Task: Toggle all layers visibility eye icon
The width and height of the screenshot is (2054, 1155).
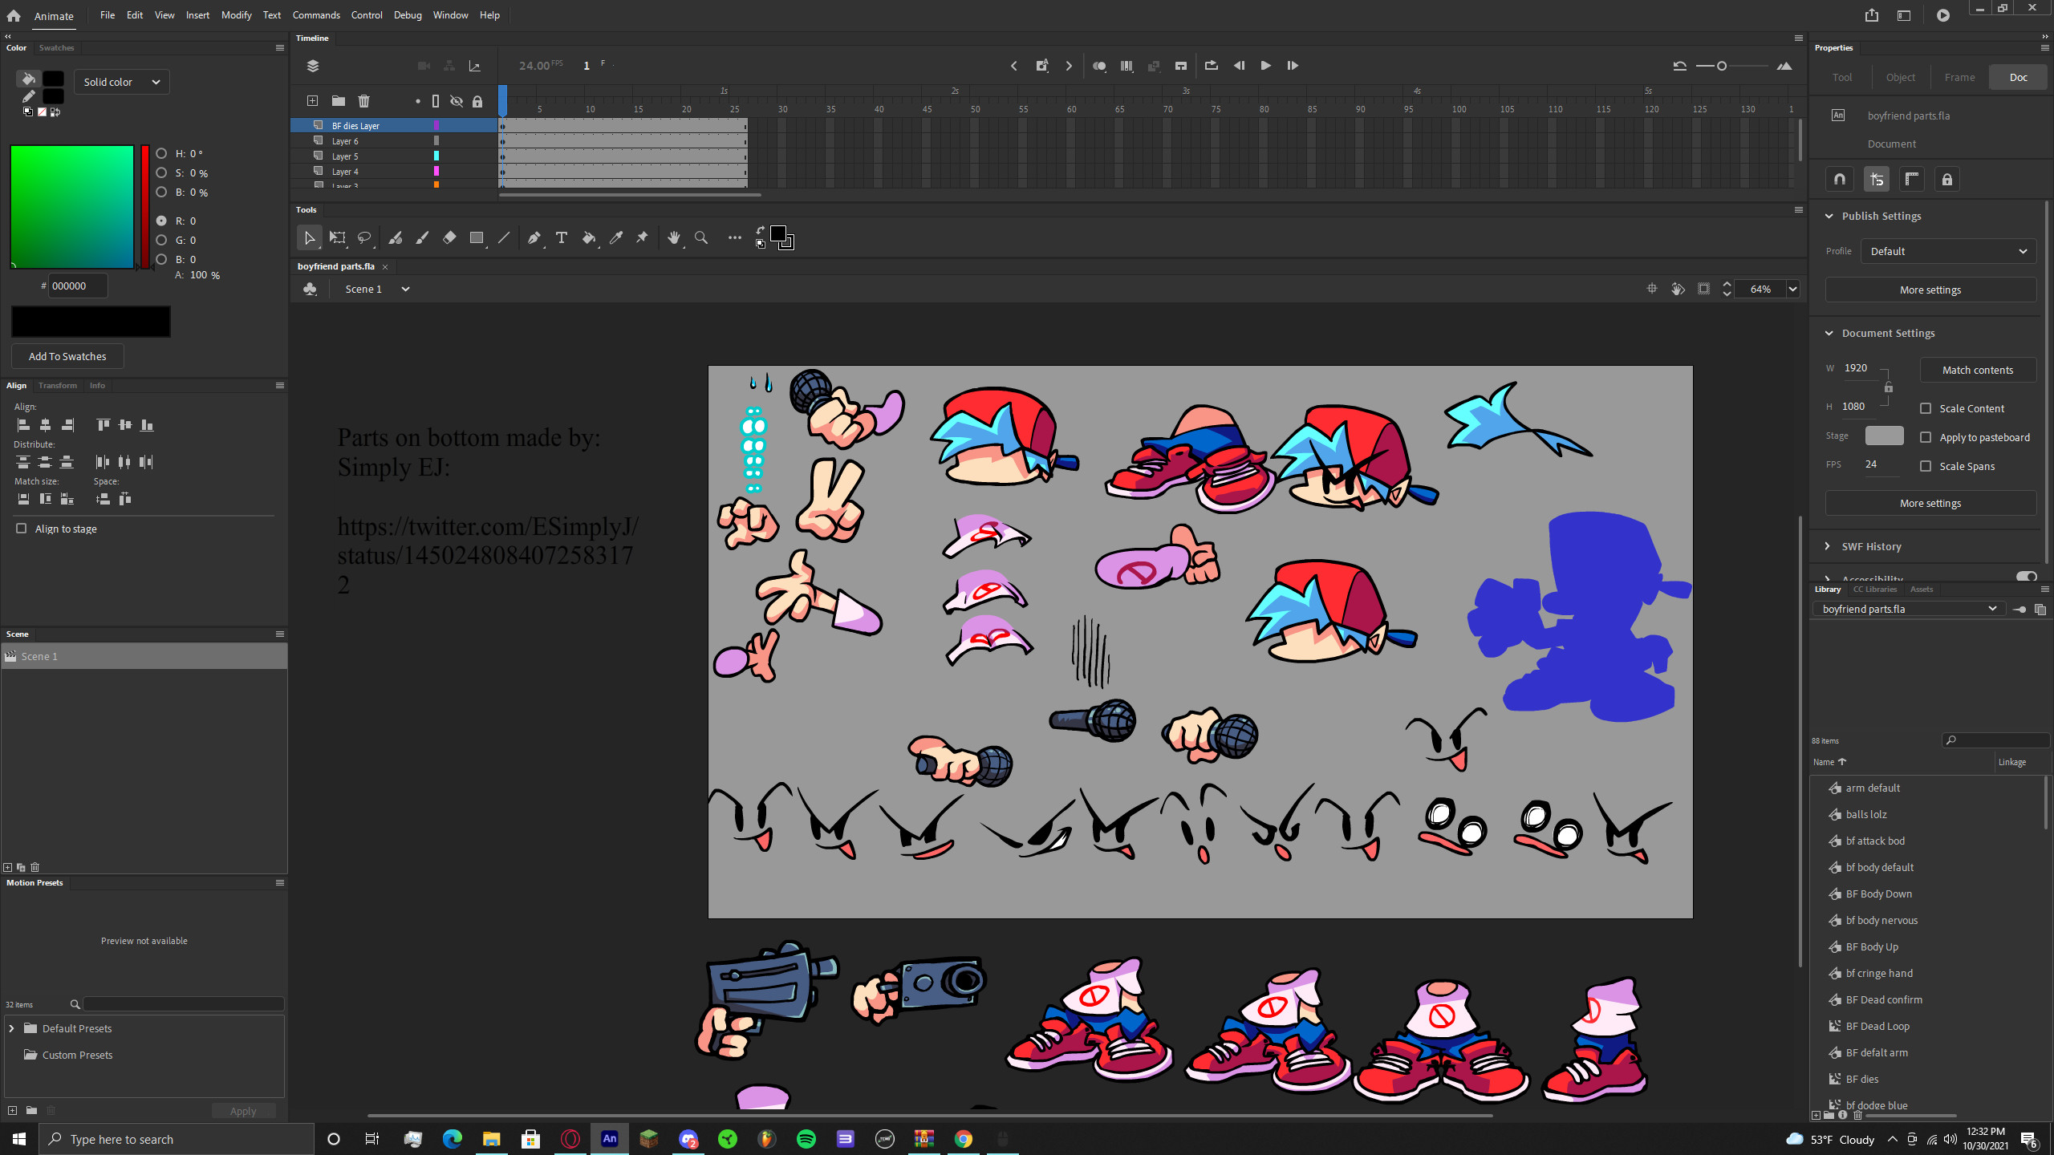Action: pos(457,101)
